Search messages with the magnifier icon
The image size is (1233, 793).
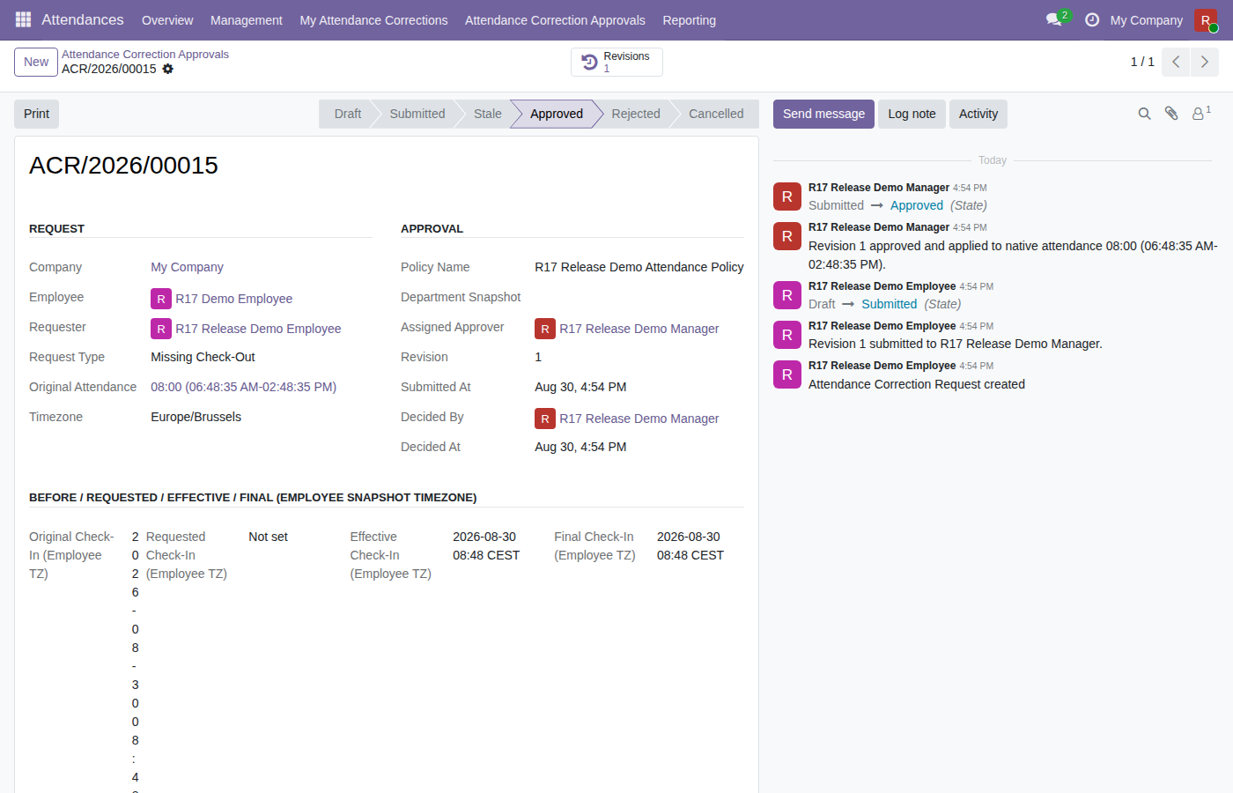click(x=1144, y=114)
